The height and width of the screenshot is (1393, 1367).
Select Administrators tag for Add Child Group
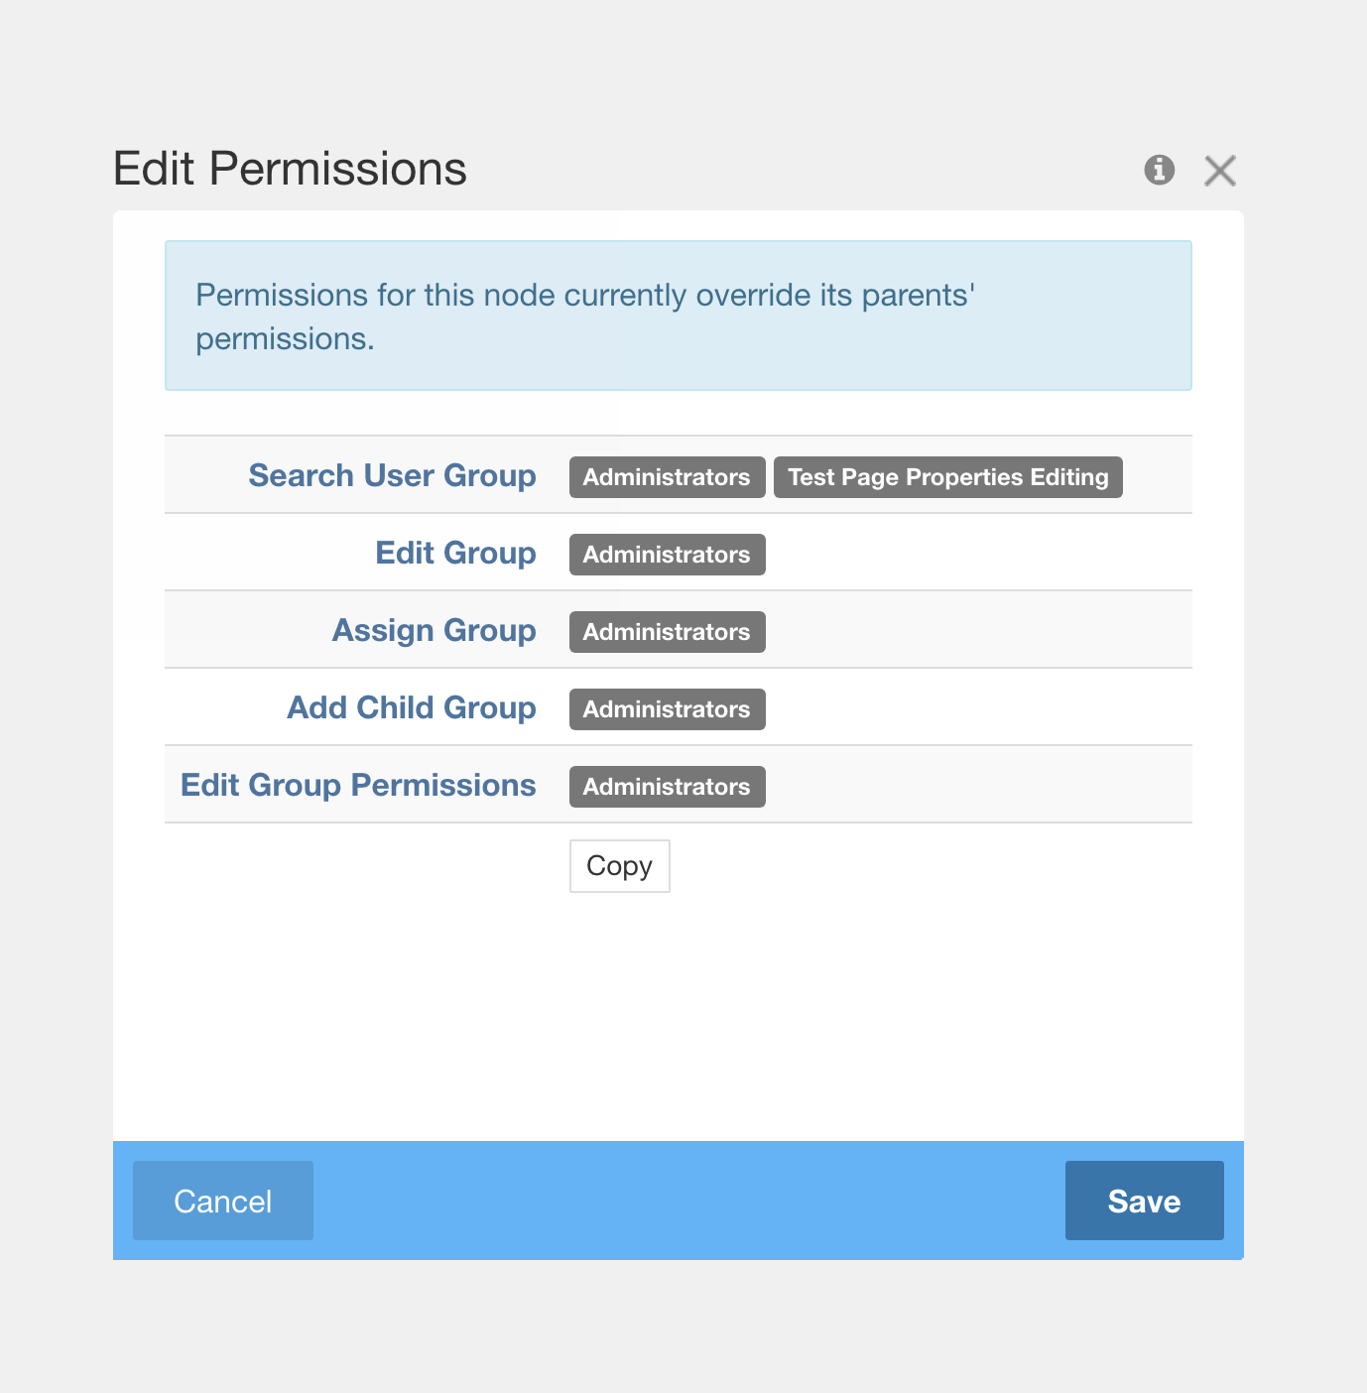coord(667,708)
